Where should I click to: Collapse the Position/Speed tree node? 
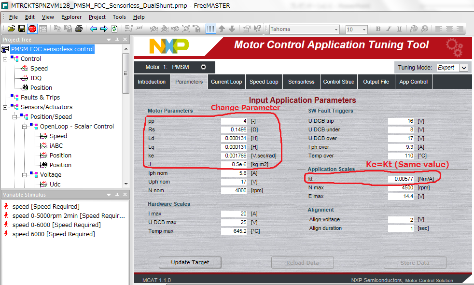coord(14,117)
